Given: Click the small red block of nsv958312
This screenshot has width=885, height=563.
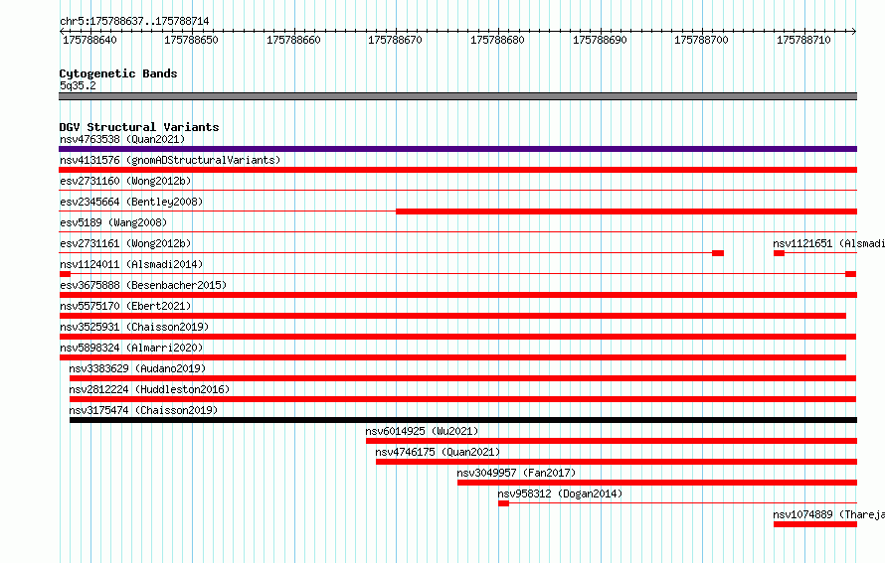Looking at the screenshot, I should [503, 503].
